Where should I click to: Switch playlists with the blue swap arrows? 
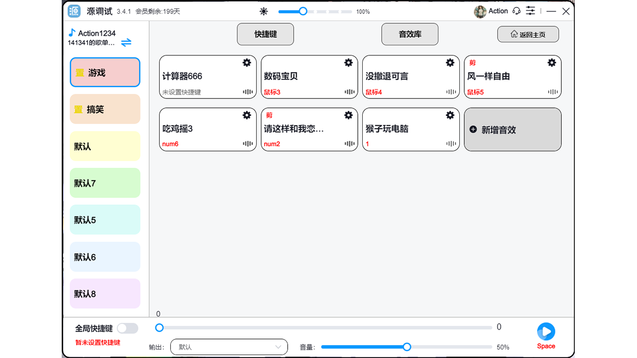point(126,42)
